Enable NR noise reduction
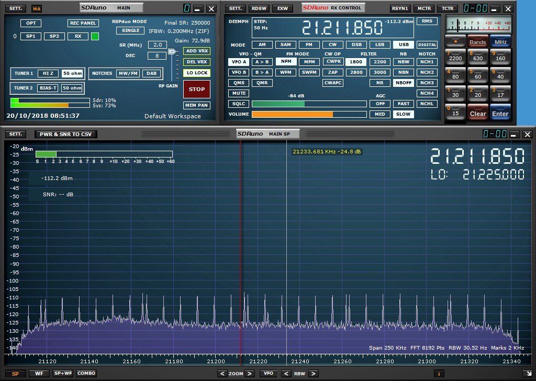Screen dimensions: 536x381 [380, 83]
